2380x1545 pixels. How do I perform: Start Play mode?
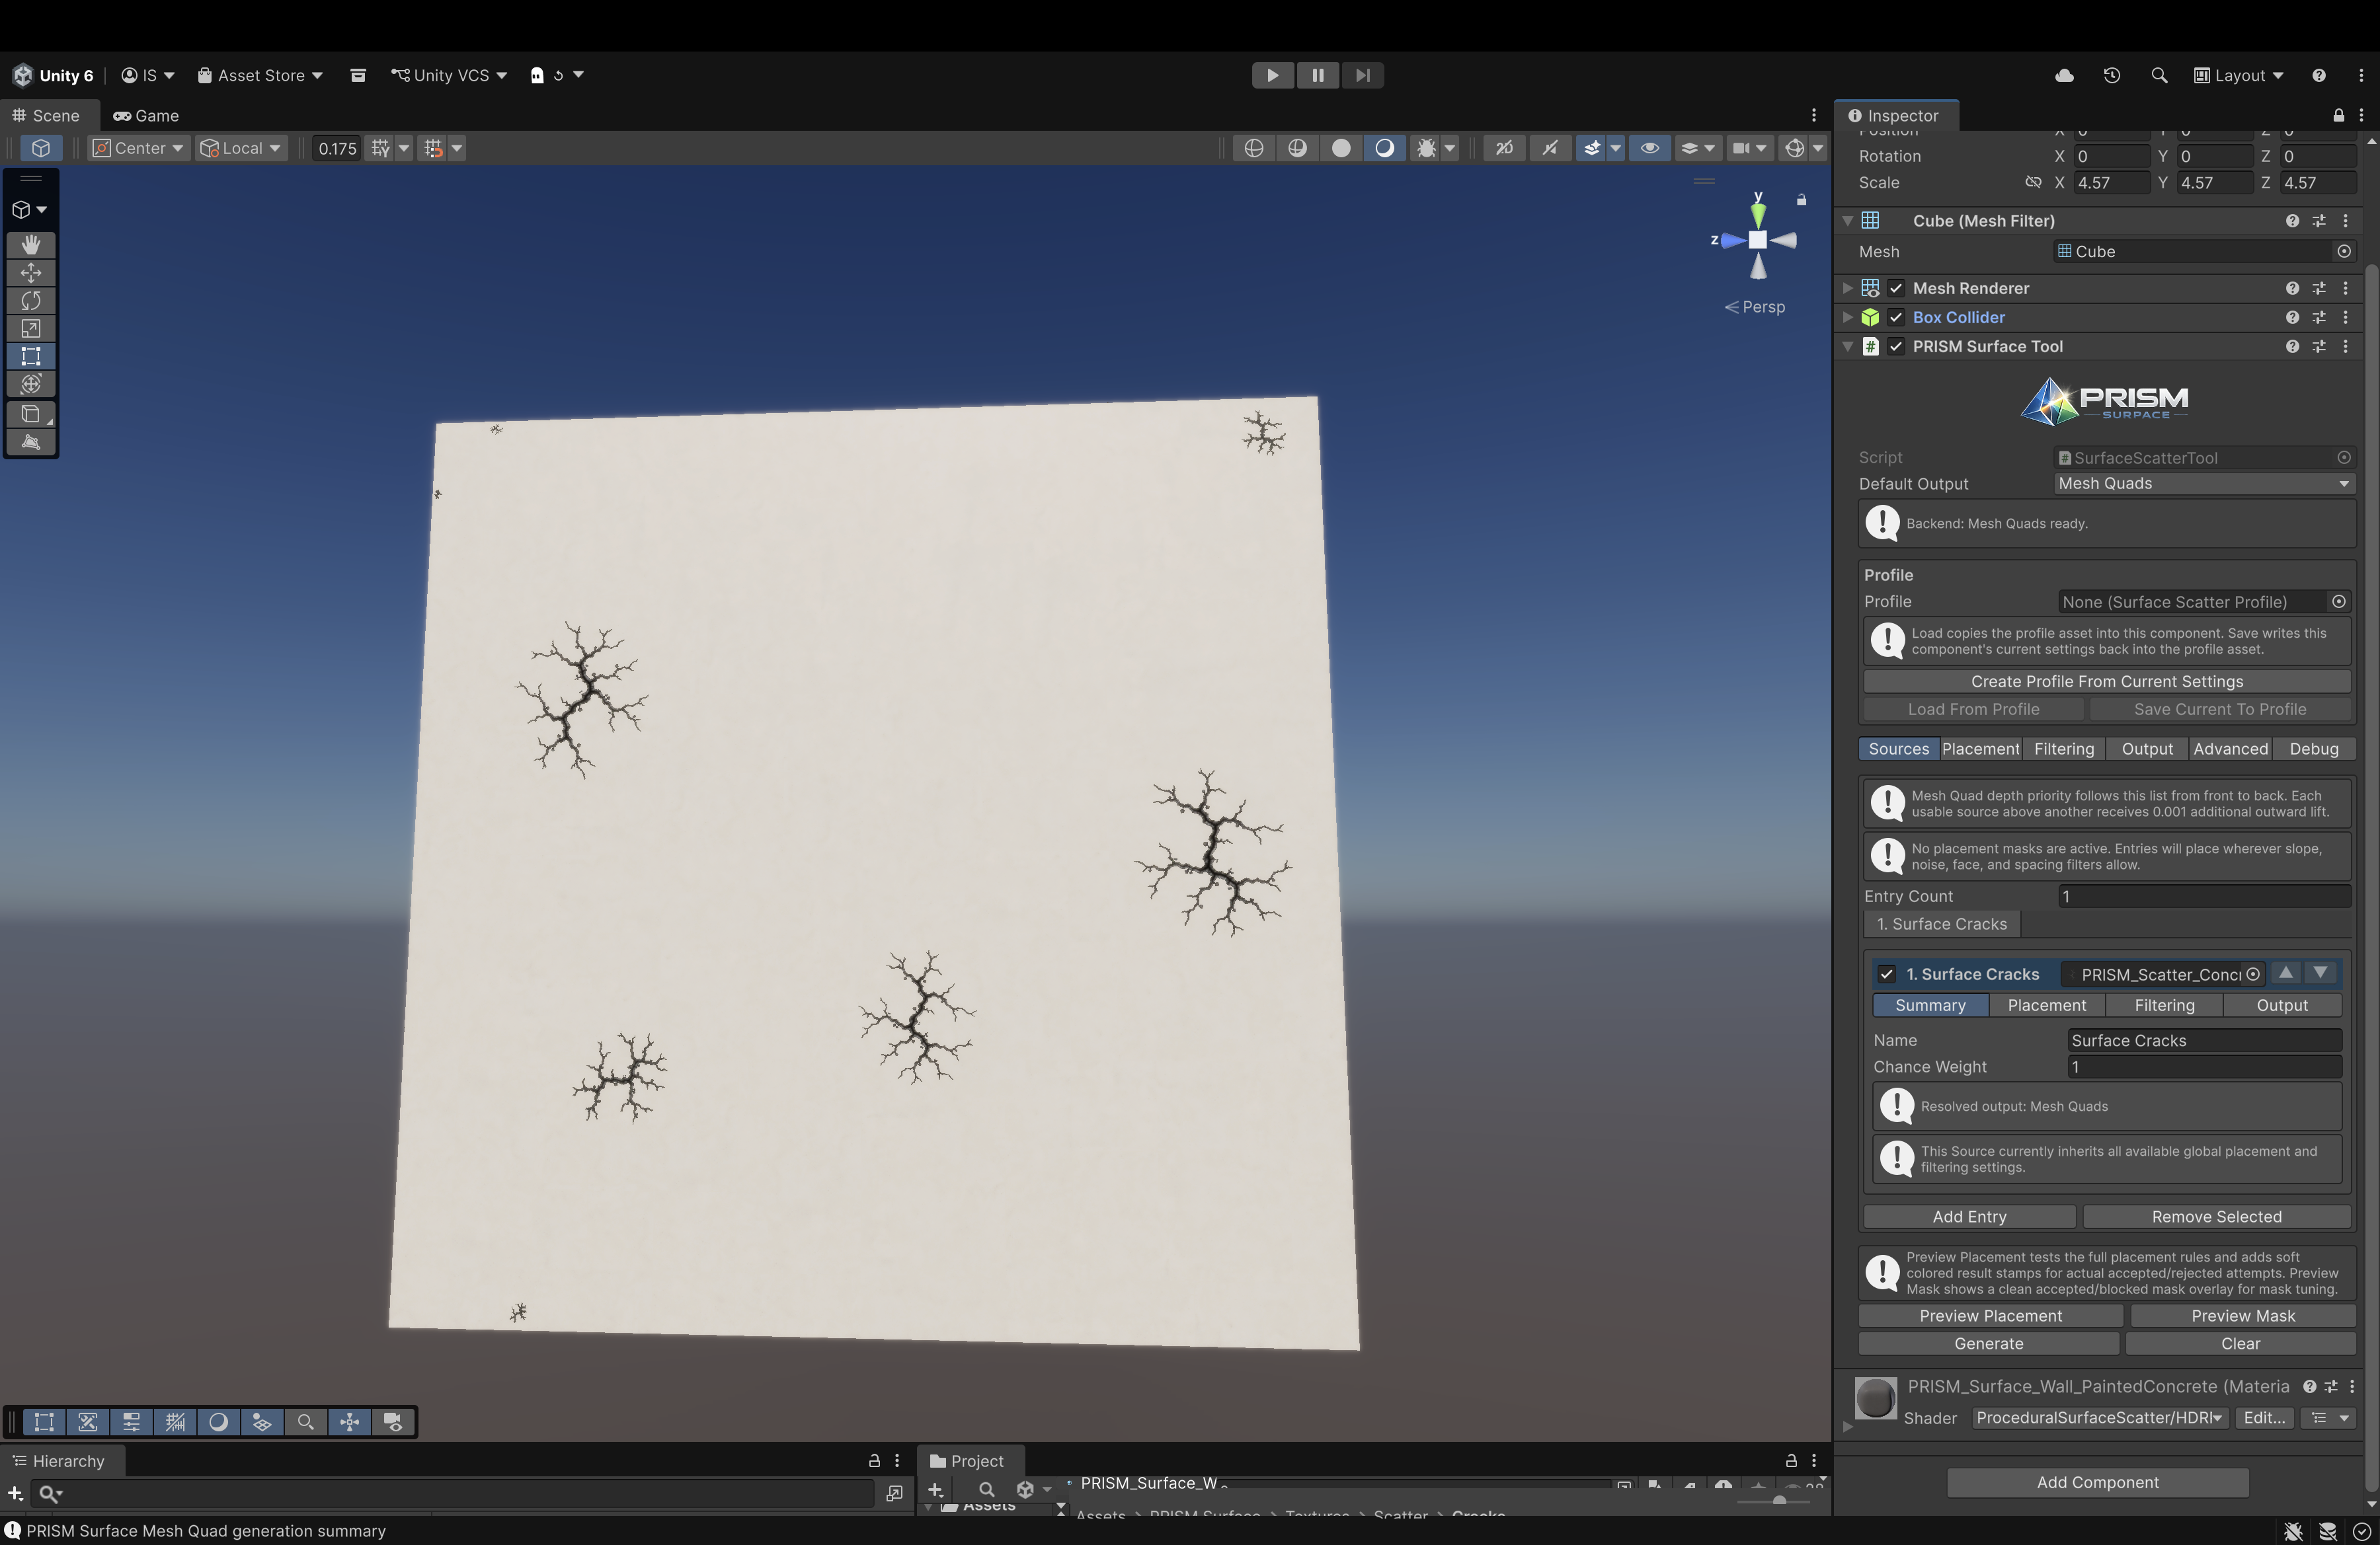pos(1273,75)
